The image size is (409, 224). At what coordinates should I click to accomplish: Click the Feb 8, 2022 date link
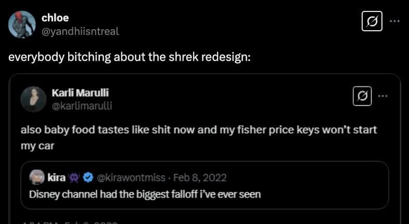click(200, 178)
